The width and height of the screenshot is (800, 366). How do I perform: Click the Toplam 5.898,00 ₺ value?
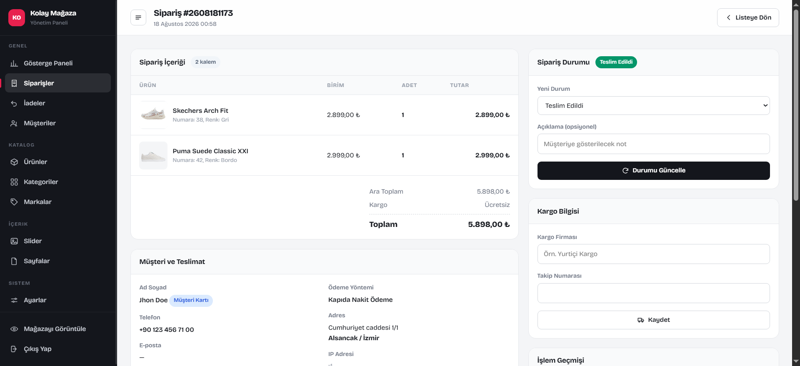tap(489, 224)
